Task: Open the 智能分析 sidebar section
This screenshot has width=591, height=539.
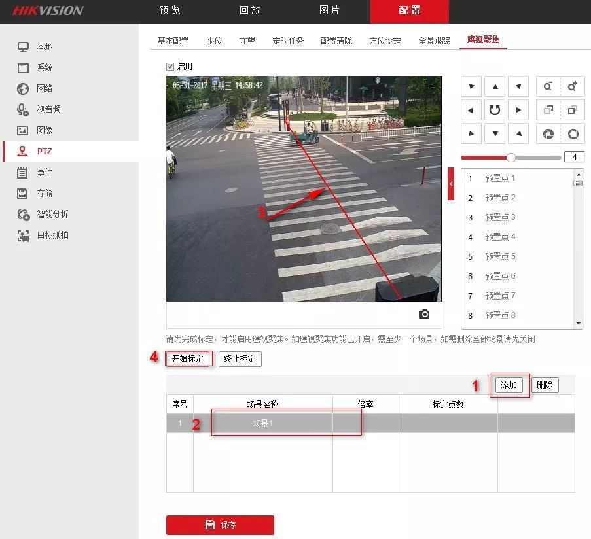Action: [x=52, y=214]
